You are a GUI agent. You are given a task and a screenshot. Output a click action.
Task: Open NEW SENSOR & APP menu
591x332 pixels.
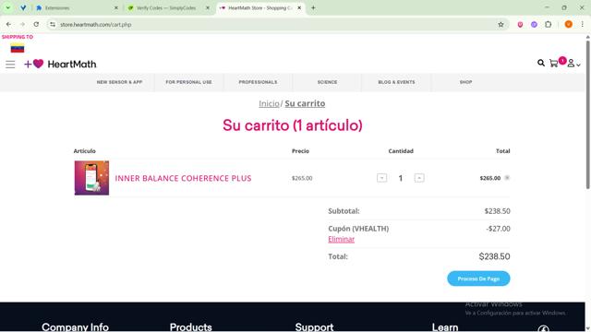pyautogui.click(x=119, y=82)
